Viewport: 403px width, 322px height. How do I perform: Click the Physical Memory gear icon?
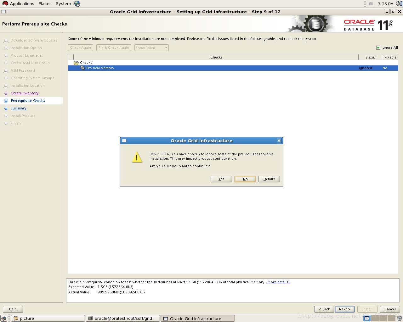coord(82,68)
